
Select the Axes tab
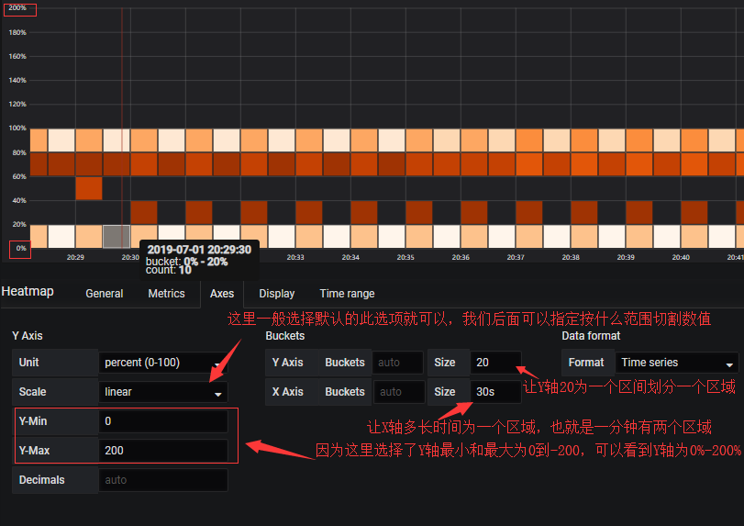click(x=222, y=294)
